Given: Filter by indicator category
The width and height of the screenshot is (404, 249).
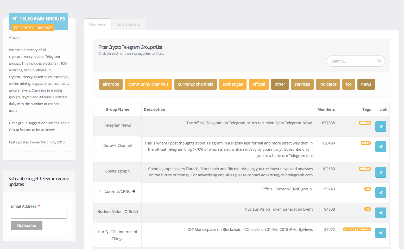Looking at the screenshot, I should click(328, 84).
